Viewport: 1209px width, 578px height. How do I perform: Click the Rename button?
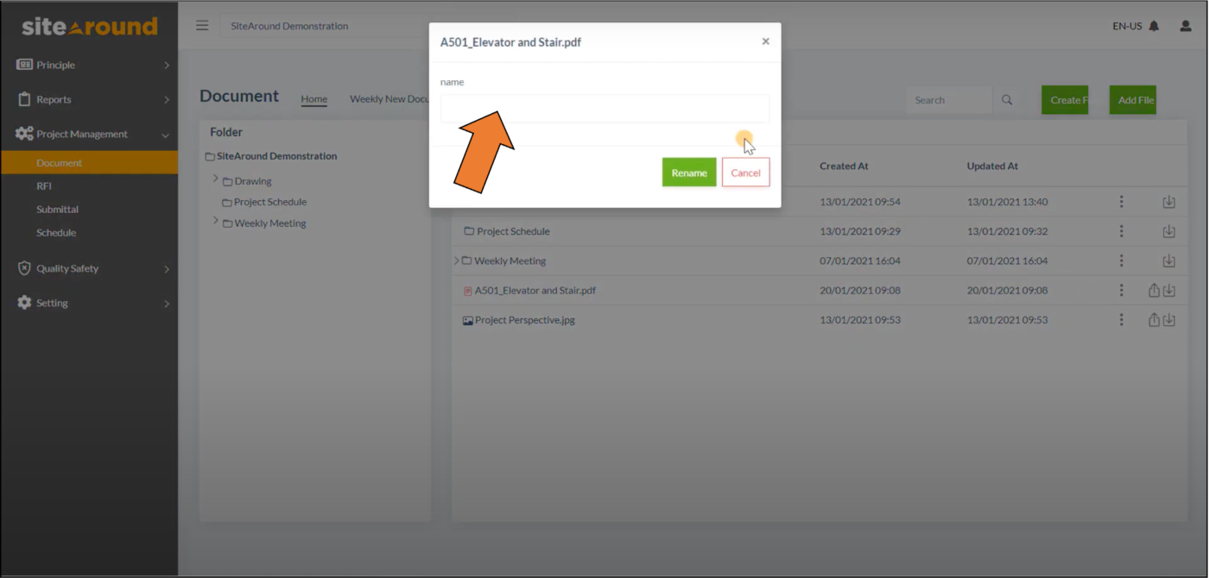tap(688, 173)
